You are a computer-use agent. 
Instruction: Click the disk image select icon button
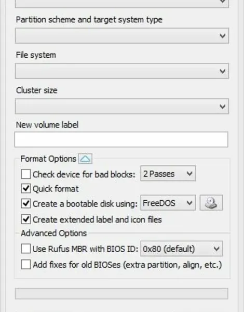click(x=211, y=203)
